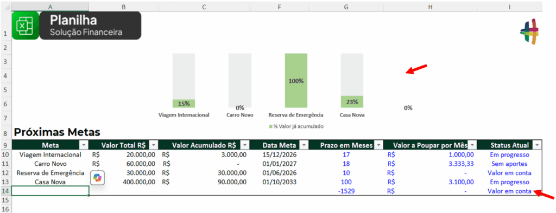Viewport: 556px width, 213px height.
Task: Open the Valor a Poupar por Mês filter
Action: click(x=472, y=145)
